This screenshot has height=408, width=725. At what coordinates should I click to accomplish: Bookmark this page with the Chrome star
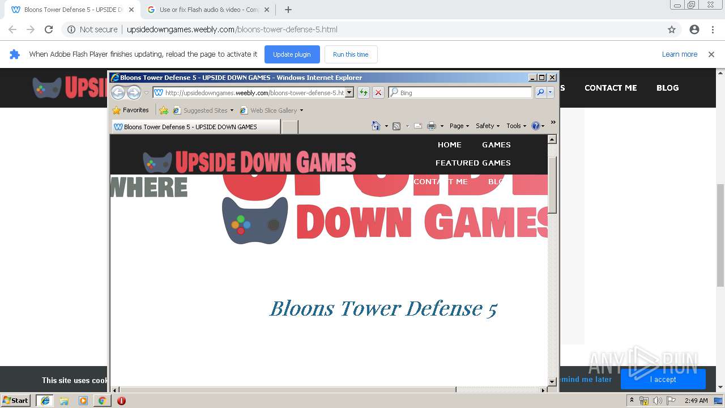point(672,29)
